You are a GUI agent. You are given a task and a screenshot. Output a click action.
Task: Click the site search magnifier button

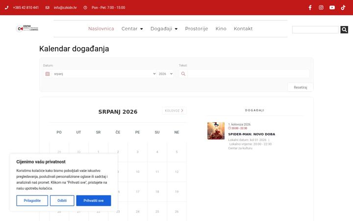(344, 29)
